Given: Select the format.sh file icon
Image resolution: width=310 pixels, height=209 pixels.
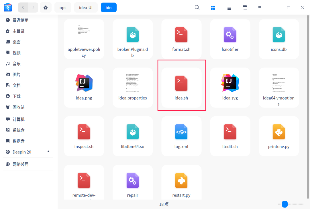Looking at the screenshot, I should (181, 35).
